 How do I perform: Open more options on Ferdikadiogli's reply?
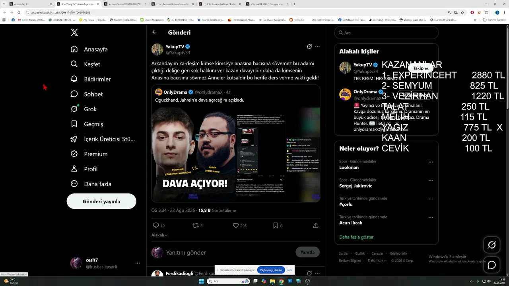coord(317,273)
